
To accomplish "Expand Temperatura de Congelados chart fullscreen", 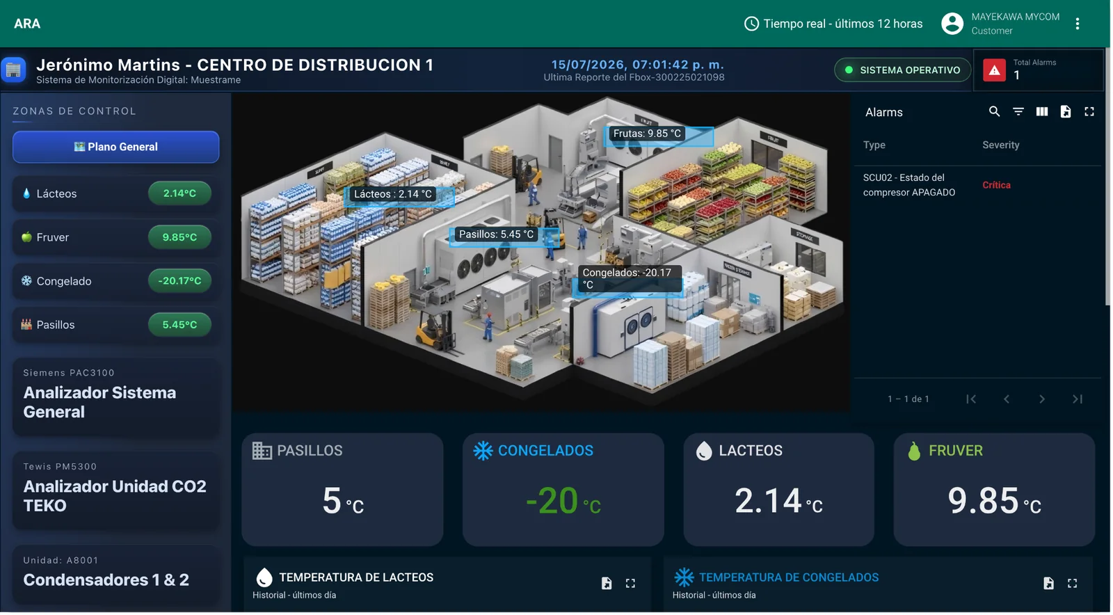I will coord(1071,583).
